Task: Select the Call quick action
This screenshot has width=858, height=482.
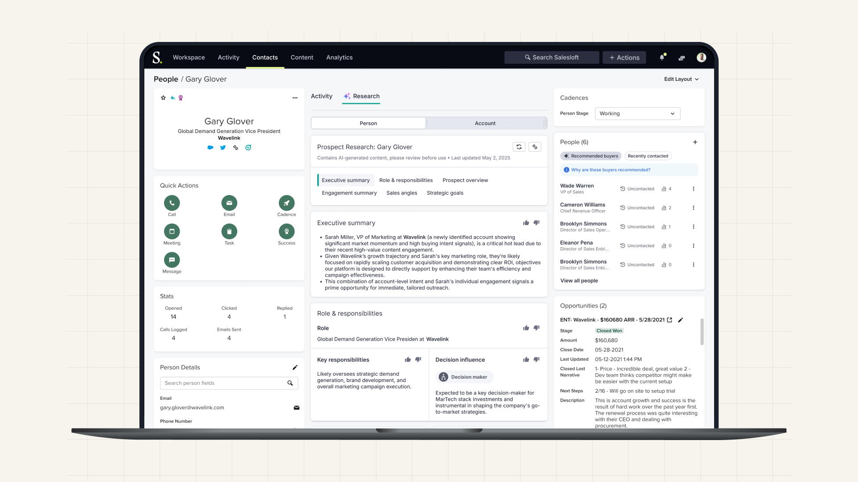Action: pyautogui.click(x=172, y=203)
